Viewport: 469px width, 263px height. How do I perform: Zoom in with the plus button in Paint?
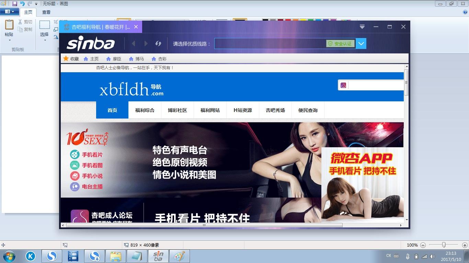pyautogui.click(x=465, y=245)
